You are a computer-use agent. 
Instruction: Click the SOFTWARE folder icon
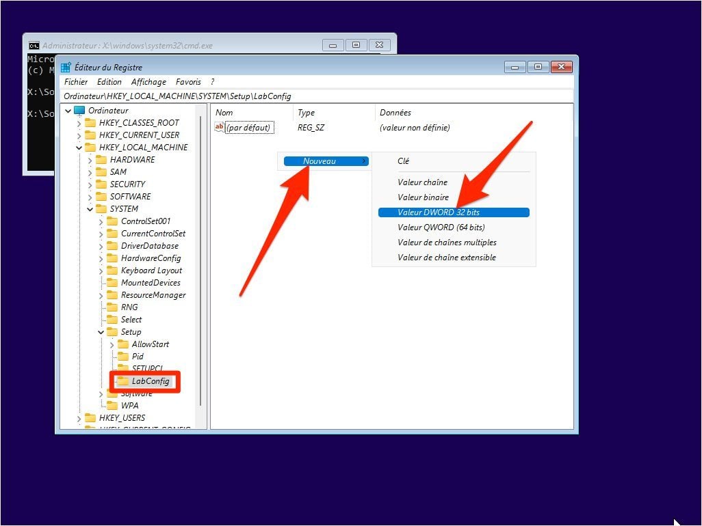pos(102,197)
